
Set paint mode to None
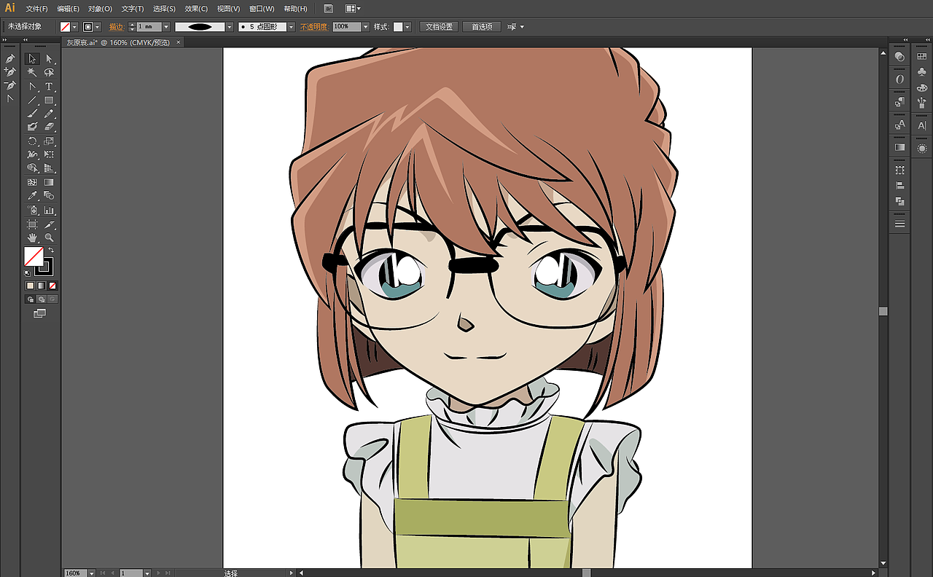tap(52, 286)
